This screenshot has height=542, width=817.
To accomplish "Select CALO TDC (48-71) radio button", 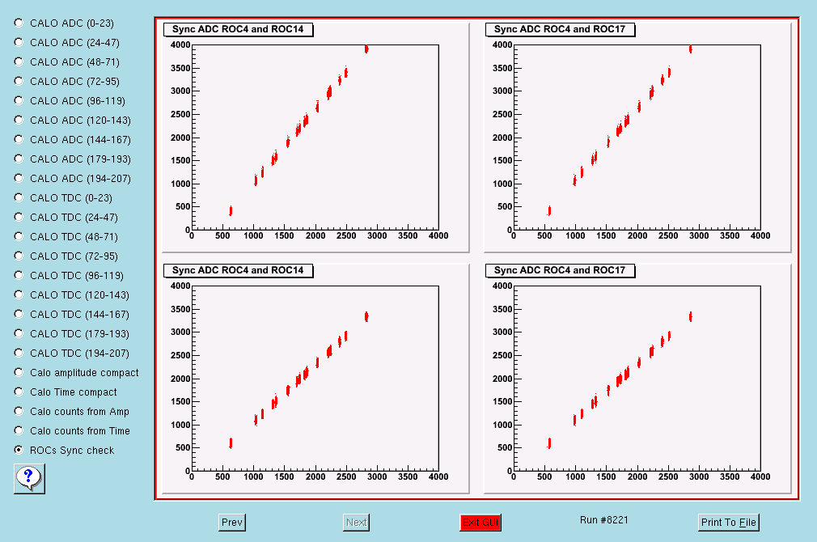I will pos(19,236).
